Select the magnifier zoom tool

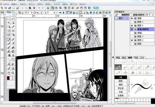[13, 73]
